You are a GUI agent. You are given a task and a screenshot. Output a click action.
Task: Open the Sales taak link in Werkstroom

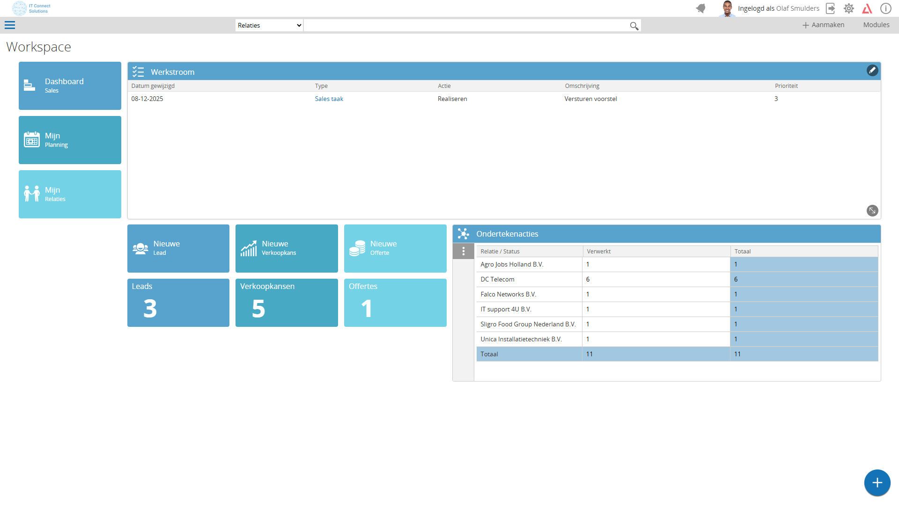coord(329,99)
